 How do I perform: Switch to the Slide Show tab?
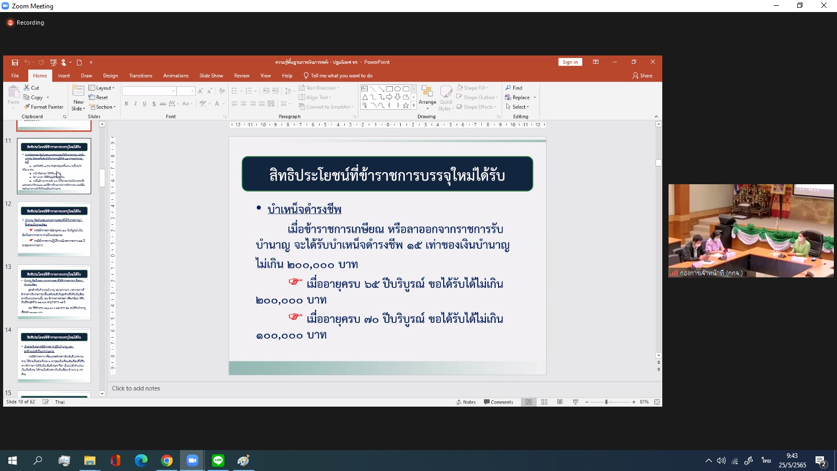click(211, 76)
